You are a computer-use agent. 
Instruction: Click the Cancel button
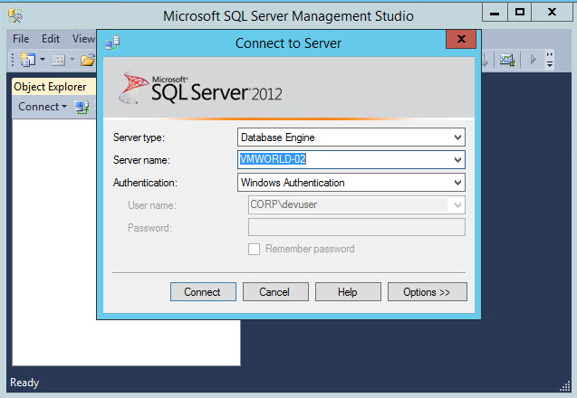tap(275, 292)
